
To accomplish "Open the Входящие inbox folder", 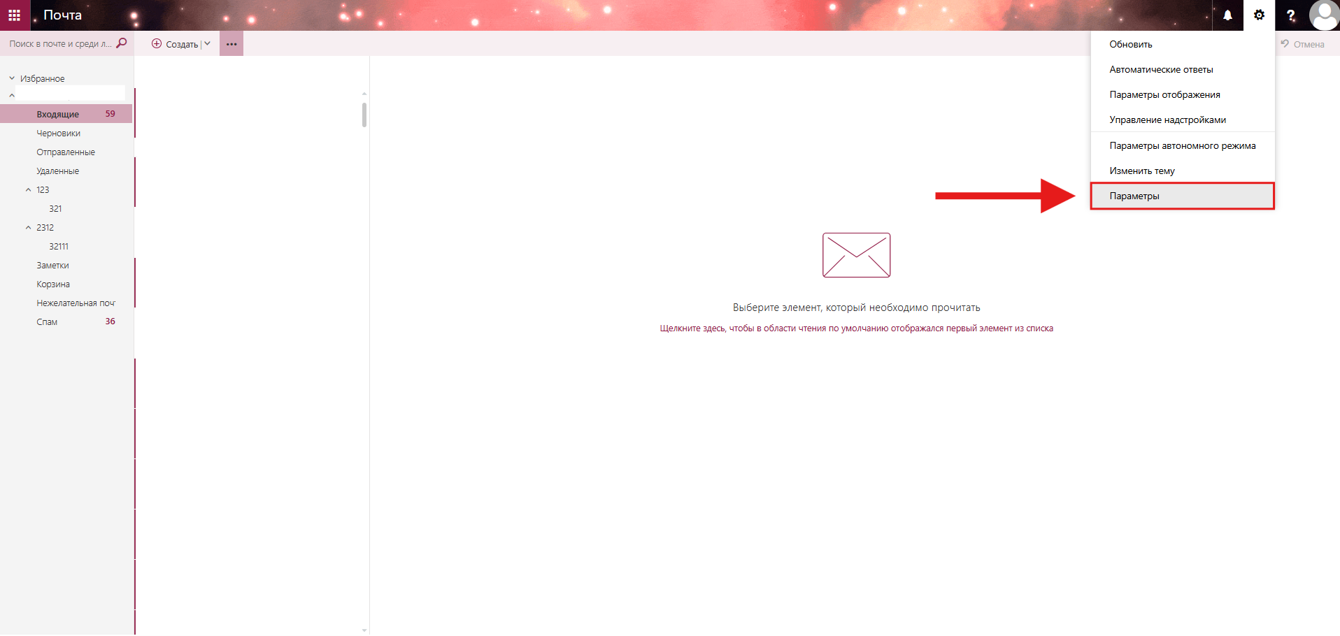I will 58,114.
